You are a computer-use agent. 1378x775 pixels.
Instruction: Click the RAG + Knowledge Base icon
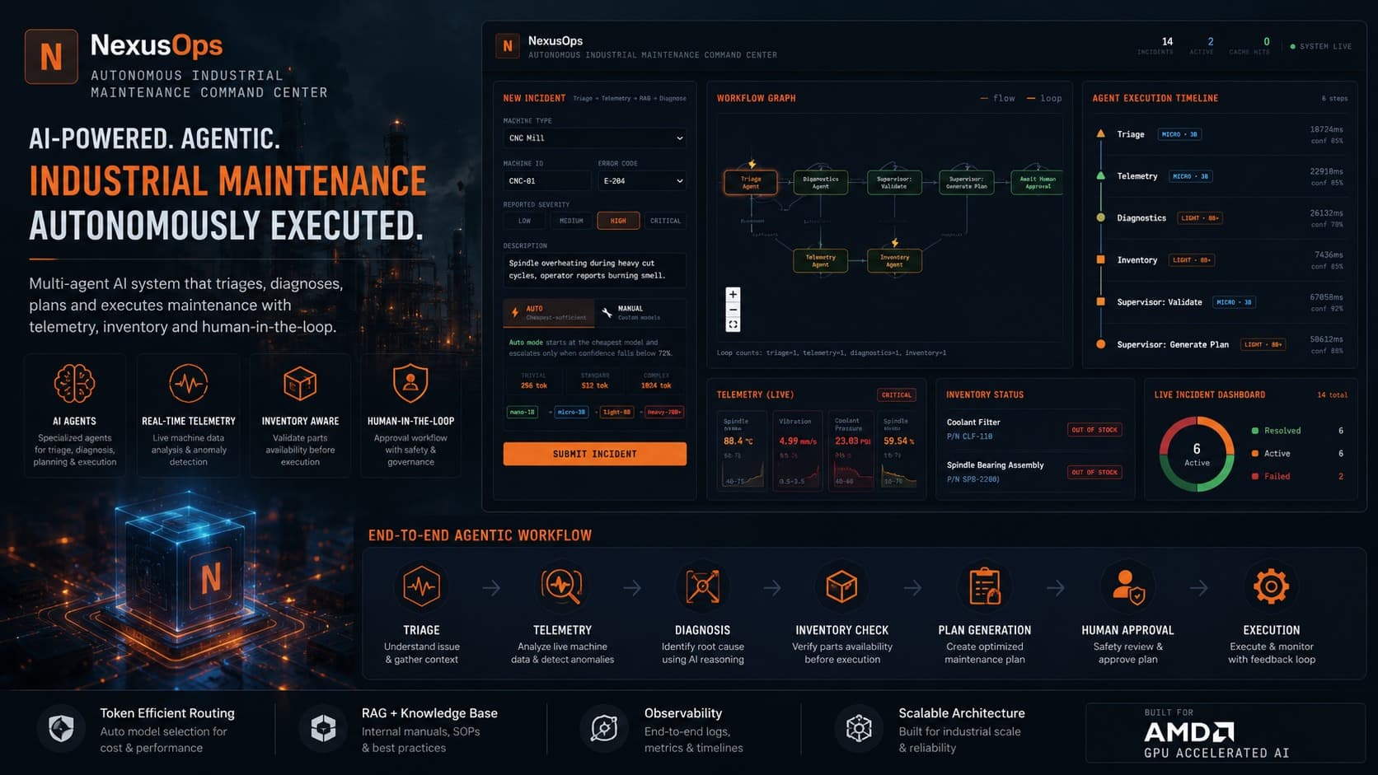point(323,729)
